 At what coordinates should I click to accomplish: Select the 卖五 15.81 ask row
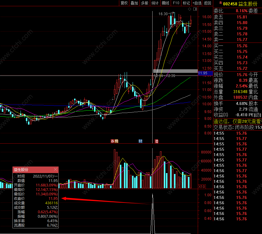[238, 17]
